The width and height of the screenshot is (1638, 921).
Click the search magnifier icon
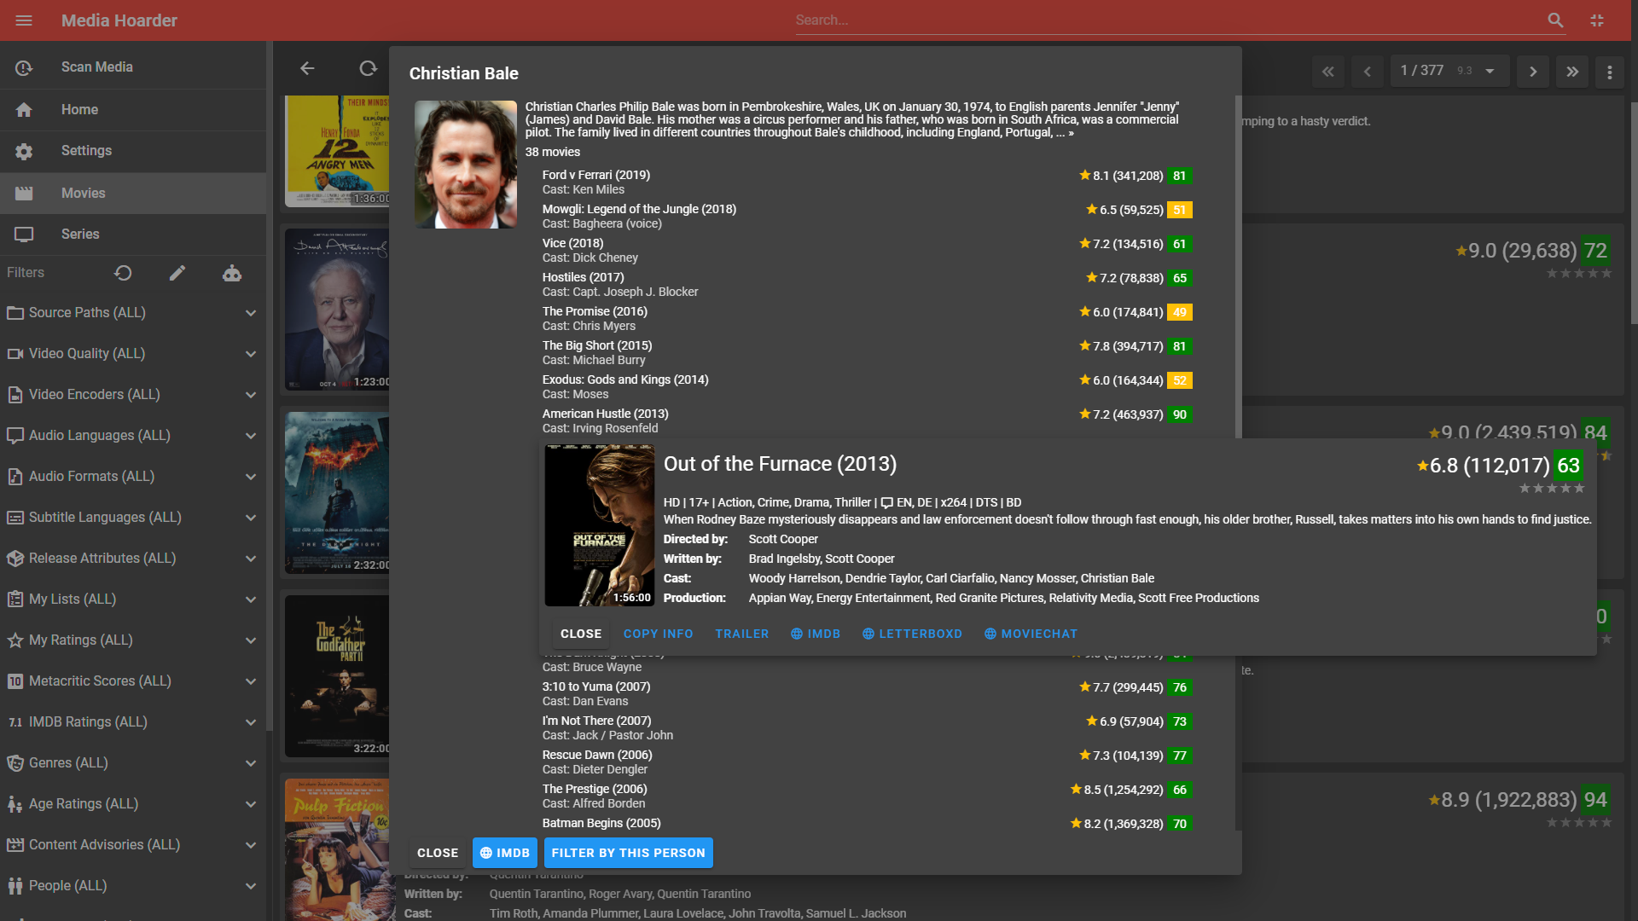(1555, 20)
